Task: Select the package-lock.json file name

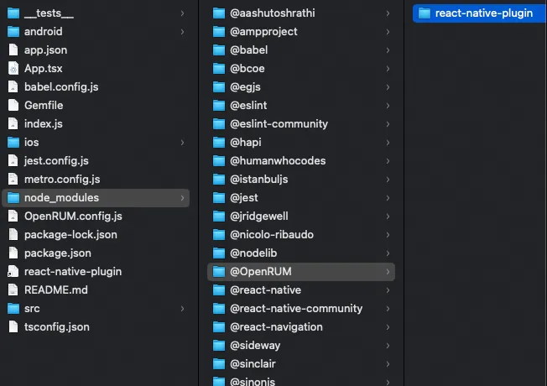Action: [x=70, y=235]
